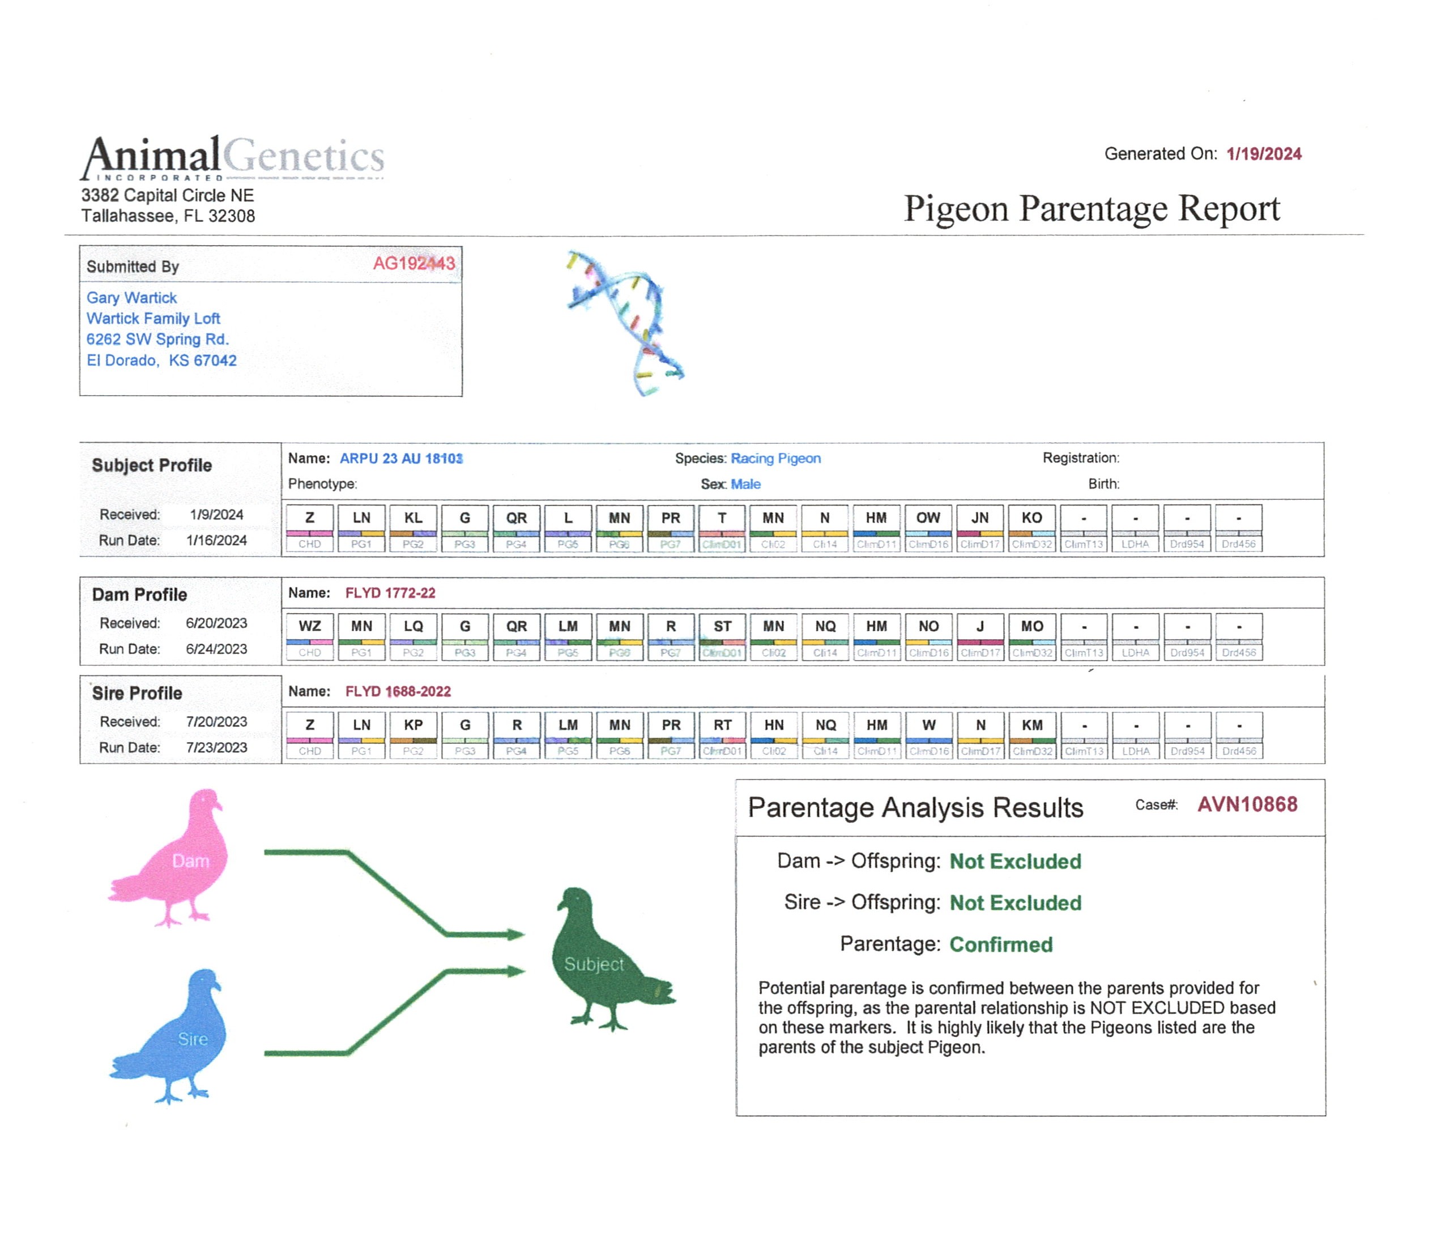Click the sire name FLYD 1688-2022

tap(398, 692)
